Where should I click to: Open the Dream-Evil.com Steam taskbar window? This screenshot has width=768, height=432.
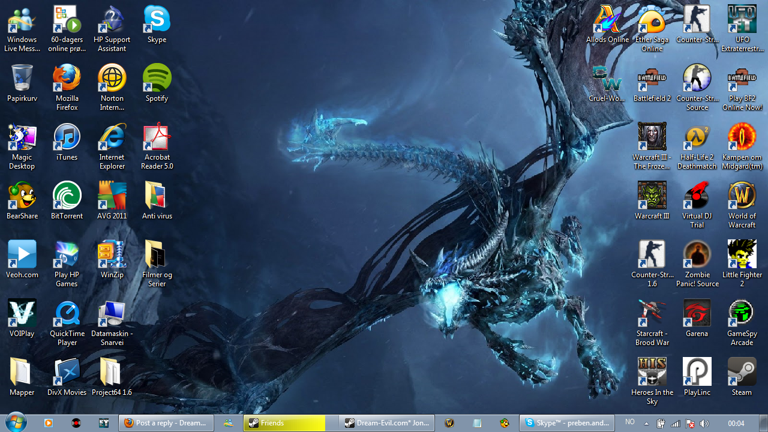click(x=386, y=423)
